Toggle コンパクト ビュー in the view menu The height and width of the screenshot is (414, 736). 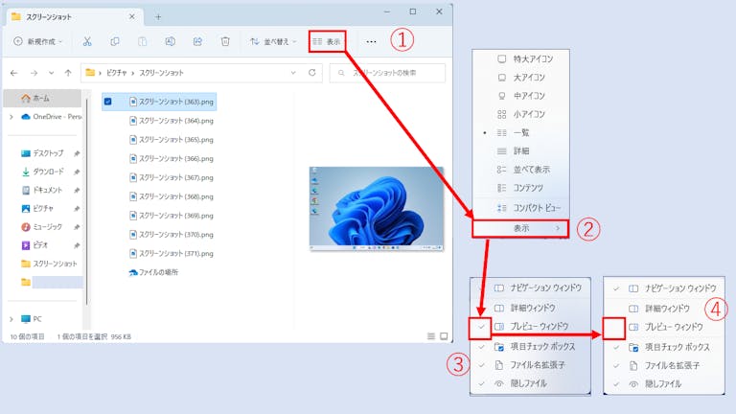(521, 208)
